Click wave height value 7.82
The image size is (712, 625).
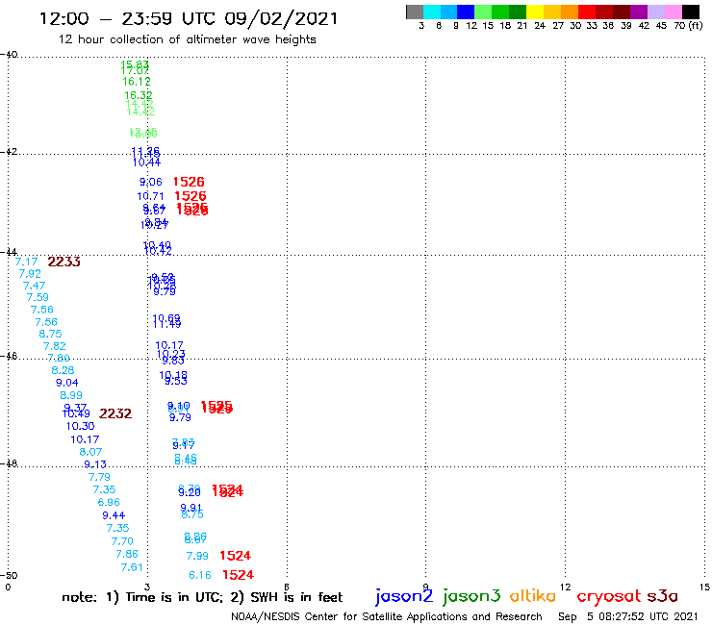[55, 346]
